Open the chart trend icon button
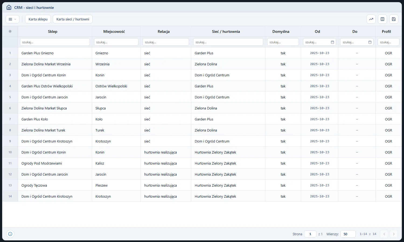The image size is (404, 242). [371, 19]
